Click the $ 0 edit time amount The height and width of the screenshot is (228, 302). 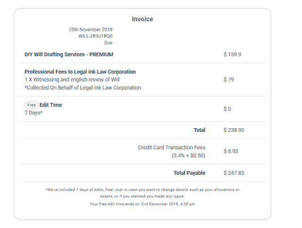click(227, 109)
